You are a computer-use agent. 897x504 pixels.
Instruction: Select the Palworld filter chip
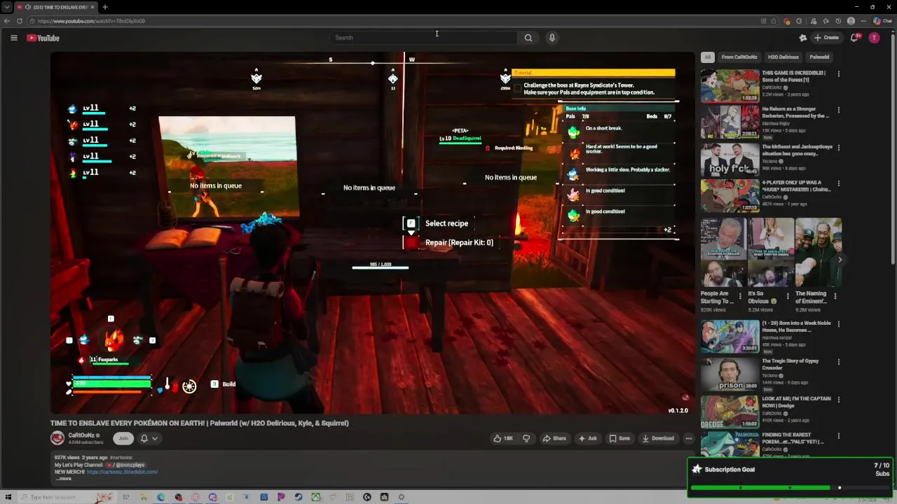[819, 57]
